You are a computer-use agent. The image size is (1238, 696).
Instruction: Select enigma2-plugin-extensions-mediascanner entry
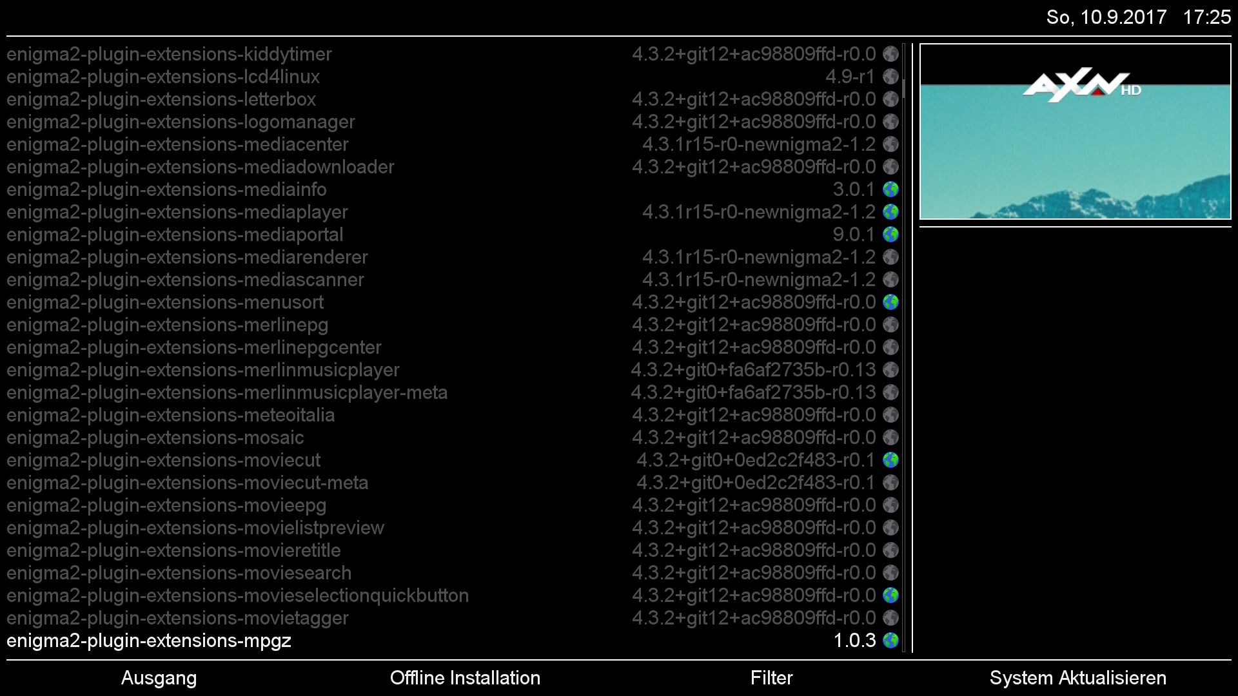click(x=453, y=280)
